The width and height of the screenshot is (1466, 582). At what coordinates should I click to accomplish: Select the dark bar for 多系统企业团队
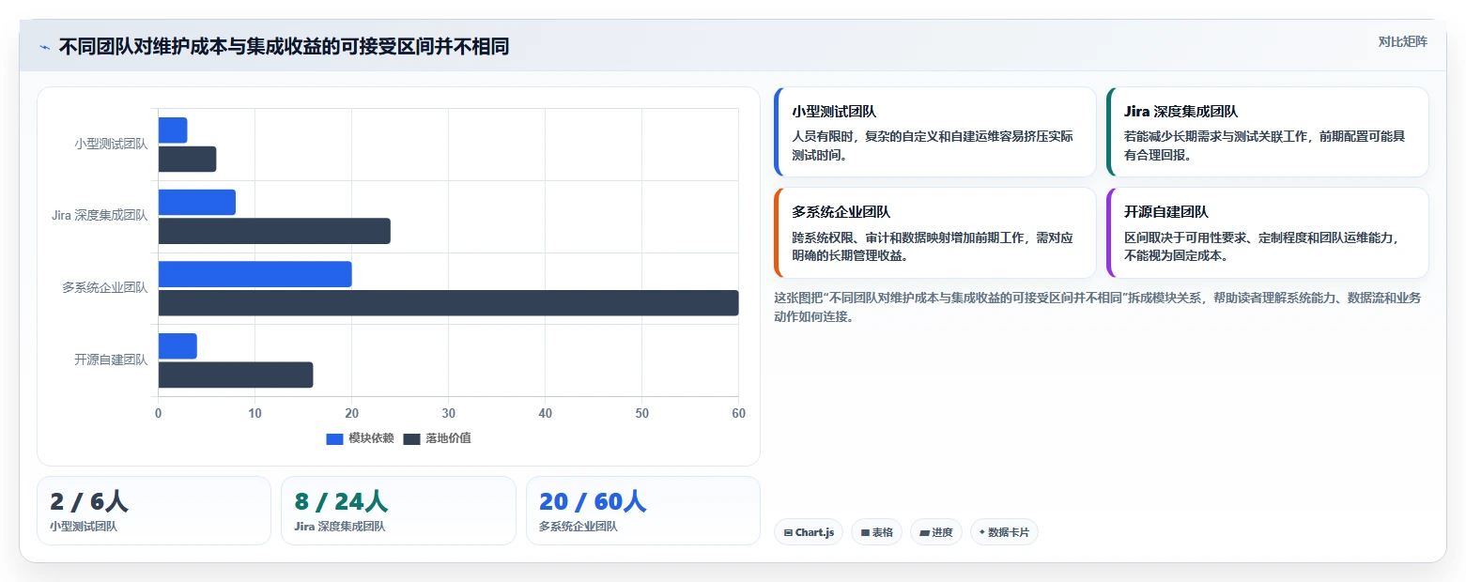coord(448,303)
